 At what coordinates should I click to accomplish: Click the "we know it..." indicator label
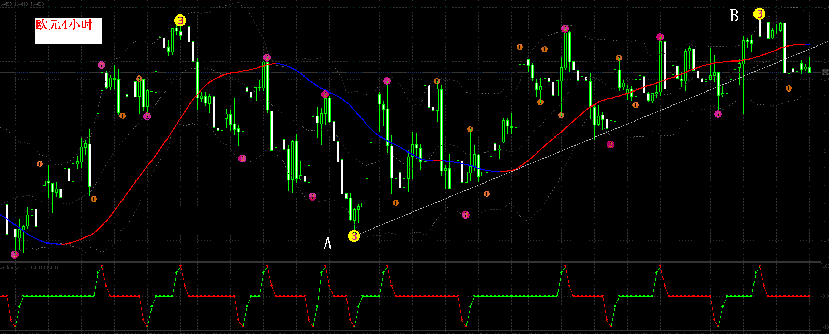tap(13, 268)
